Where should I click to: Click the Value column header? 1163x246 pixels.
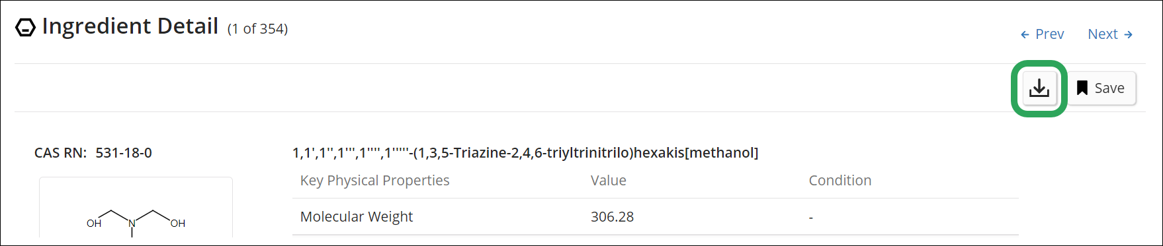[609, 181]
